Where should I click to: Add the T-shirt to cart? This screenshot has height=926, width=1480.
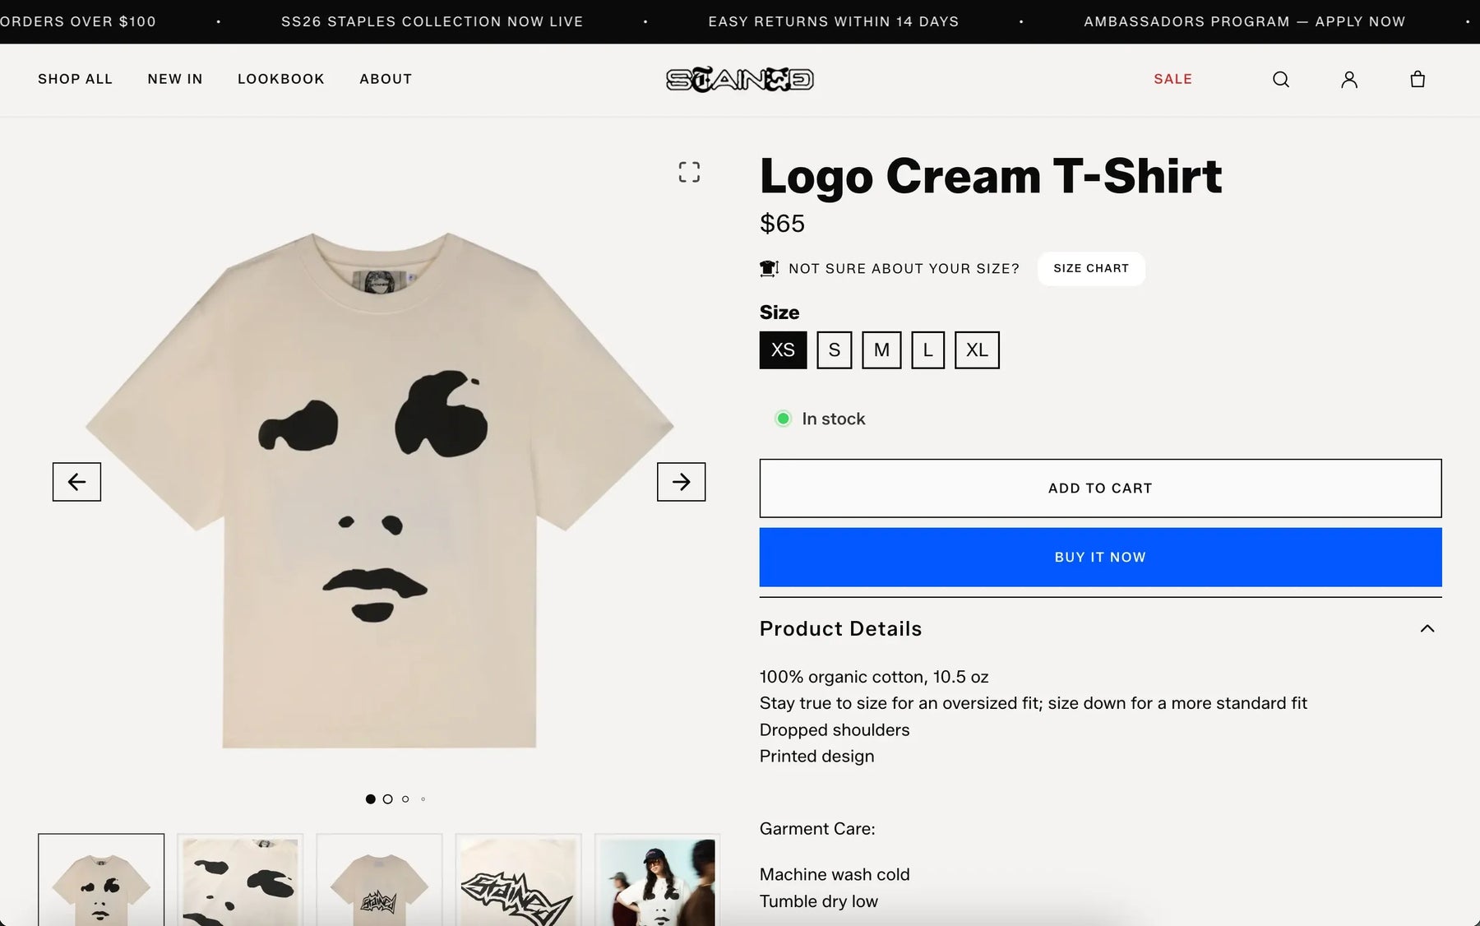pos(1100,488)
